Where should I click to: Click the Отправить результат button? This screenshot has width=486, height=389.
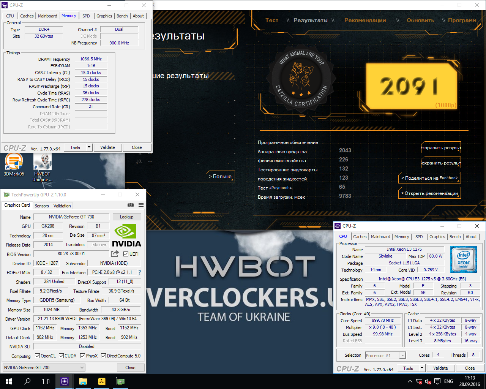(441, 147)
